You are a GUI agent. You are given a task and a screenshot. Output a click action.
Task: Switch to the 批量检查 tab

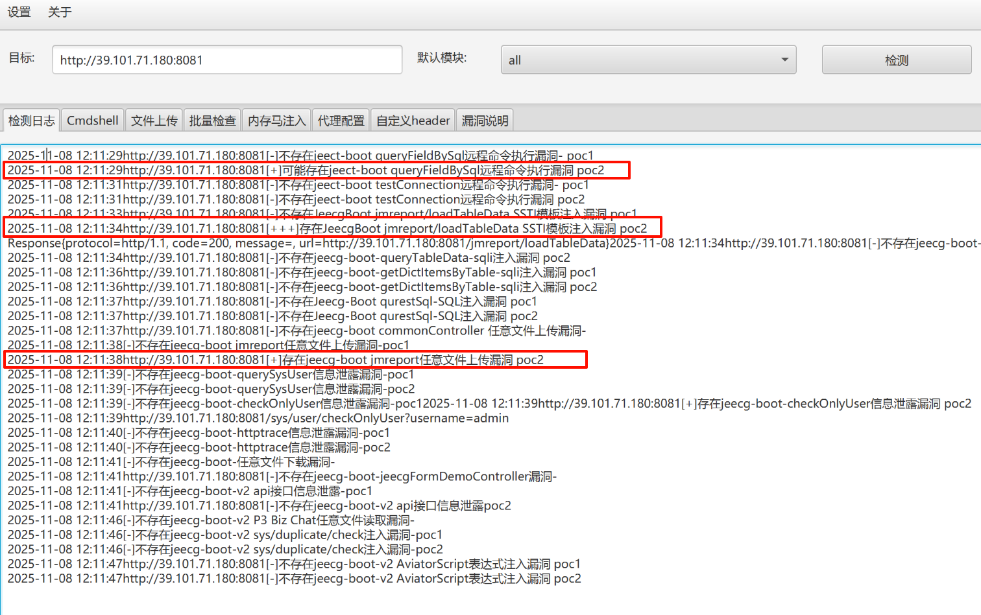click(212, 120)
